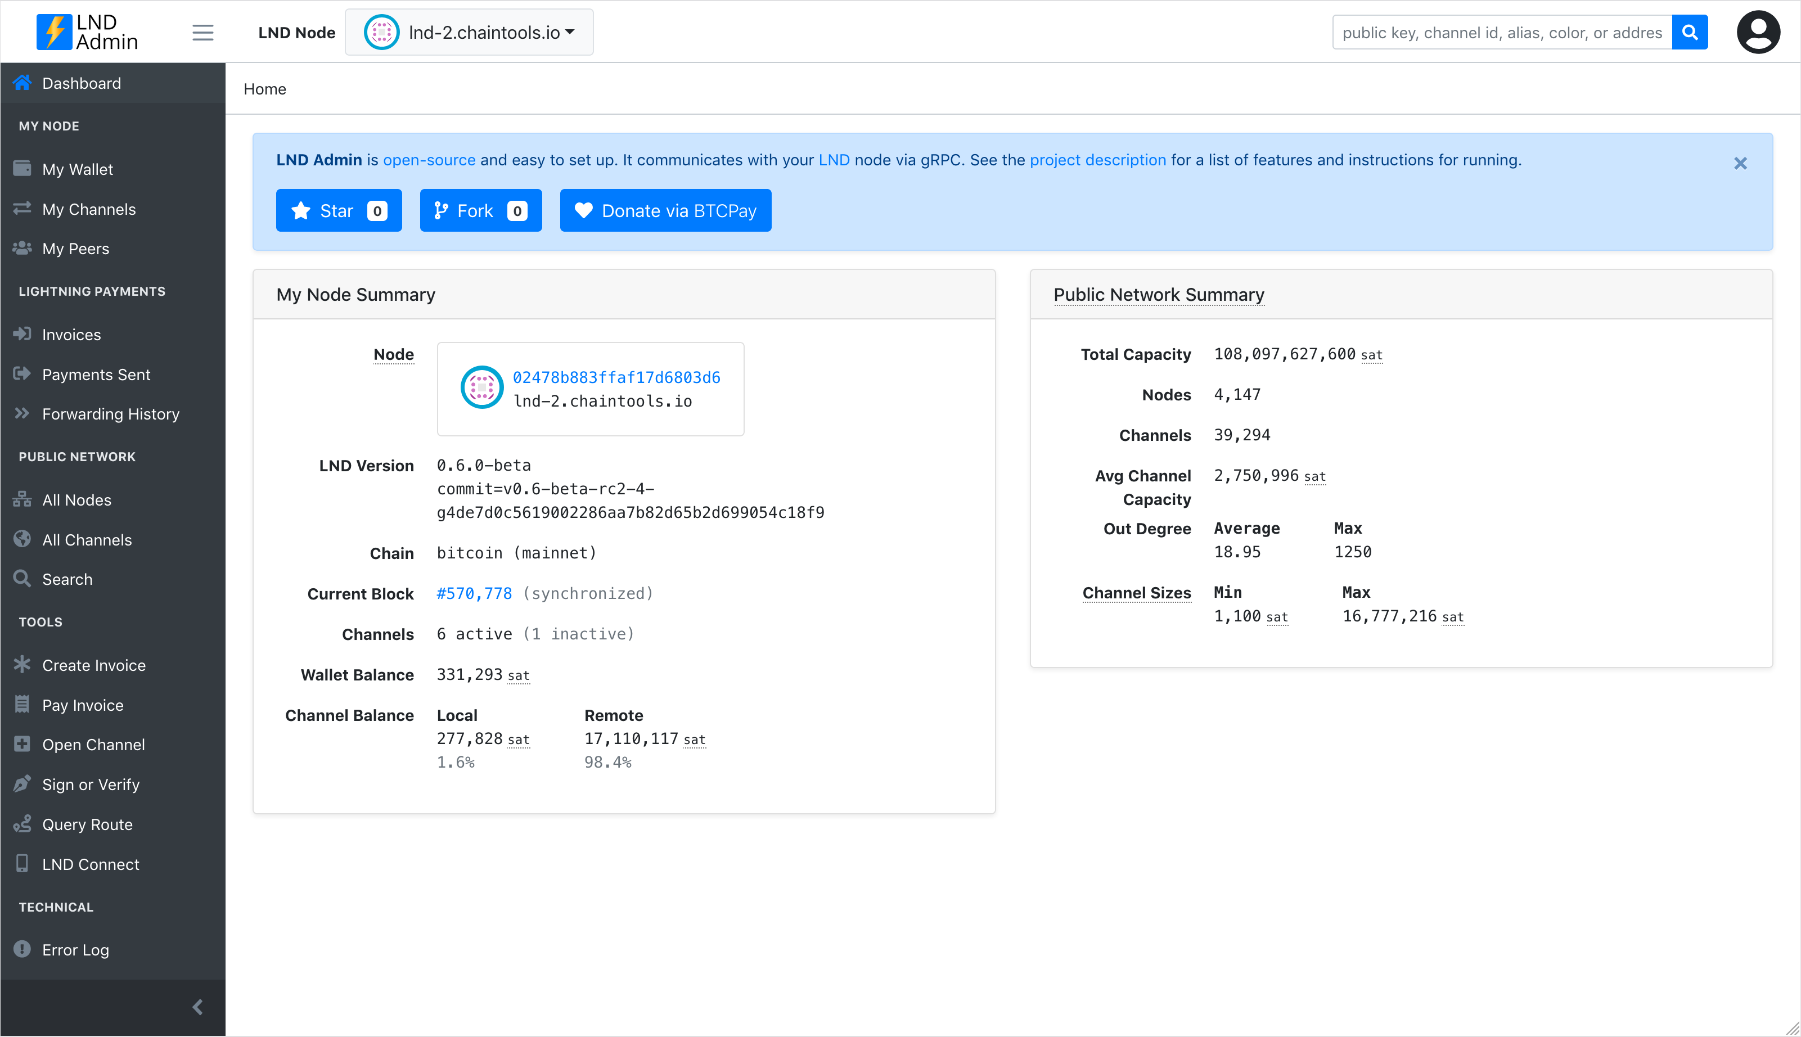Click the hamburger sidebar toggle icon
Screen dimensions: 1801x1037
203,33
